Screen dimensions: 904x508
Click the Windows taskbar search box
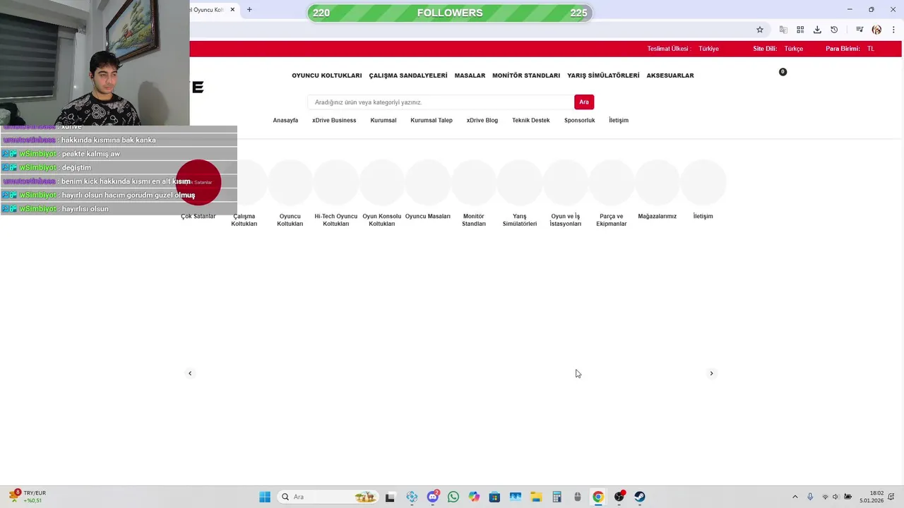click(x=328, y=497)
